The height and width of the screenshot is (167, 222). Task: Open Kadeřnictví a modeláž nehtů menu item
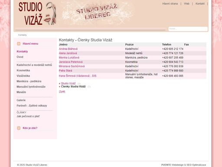coord(34,65)
